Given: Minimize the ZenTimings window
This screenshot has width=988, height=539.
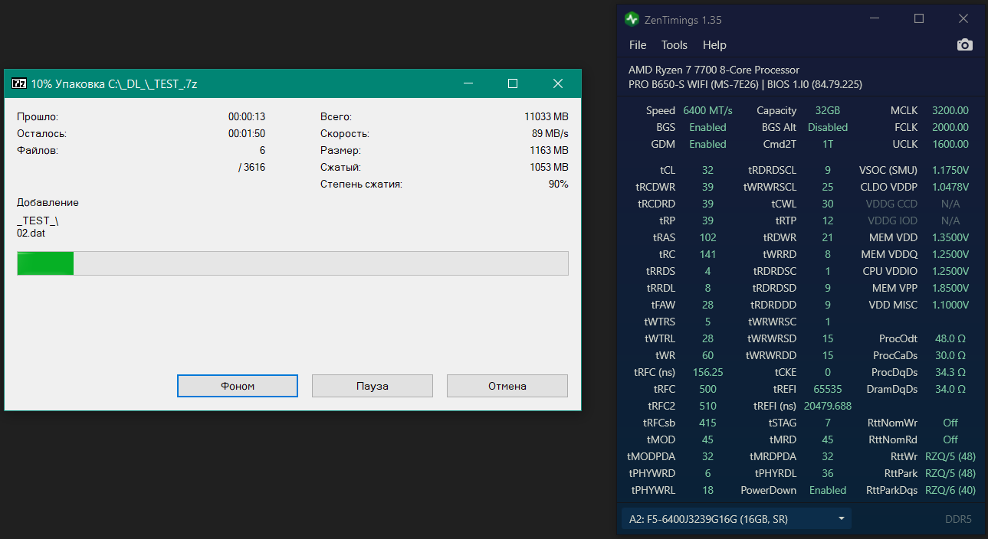Looking at the screenshot, I should click(875, 19).
